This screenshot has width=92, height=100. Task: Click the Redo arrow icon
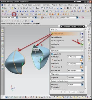coord(30,8)
